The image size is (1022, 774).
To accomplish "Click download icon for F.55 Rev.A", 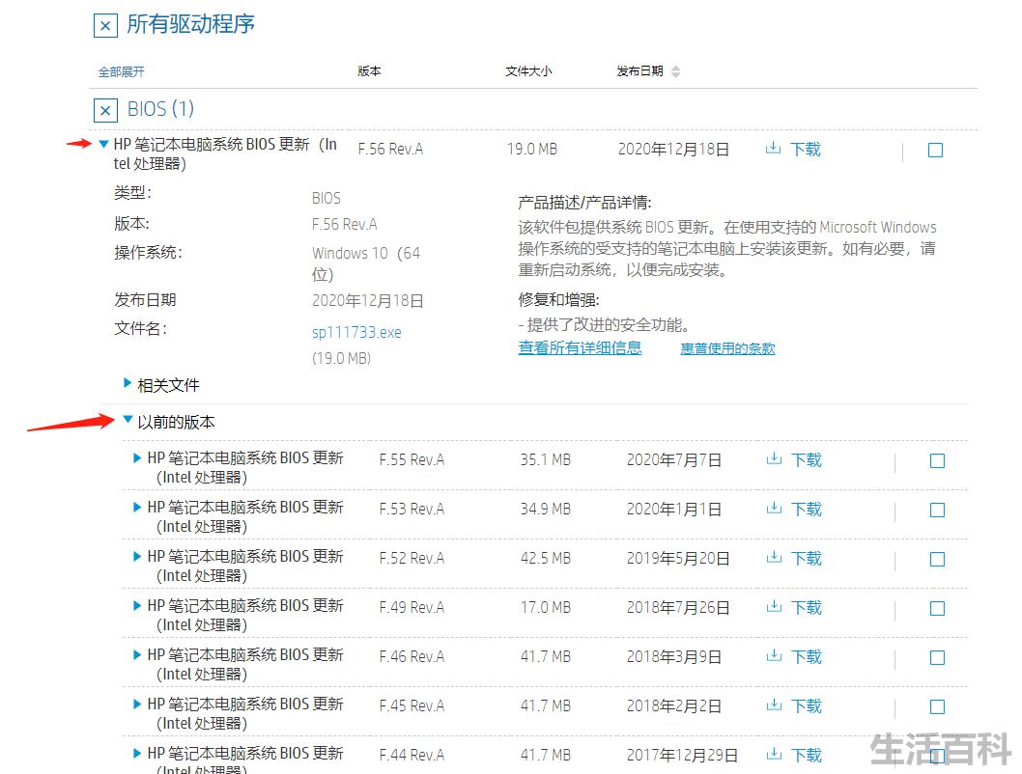I will (x=774, y=459).
